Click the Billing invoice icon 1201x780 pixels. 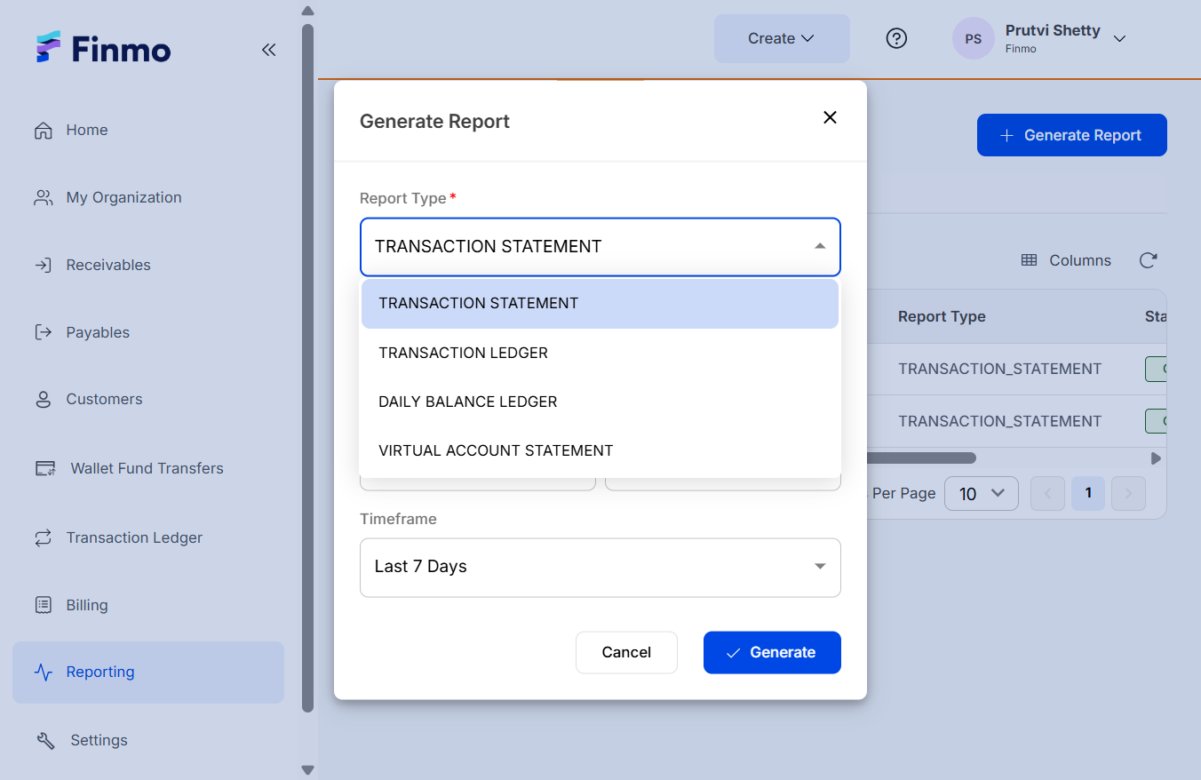click(43, 605)
